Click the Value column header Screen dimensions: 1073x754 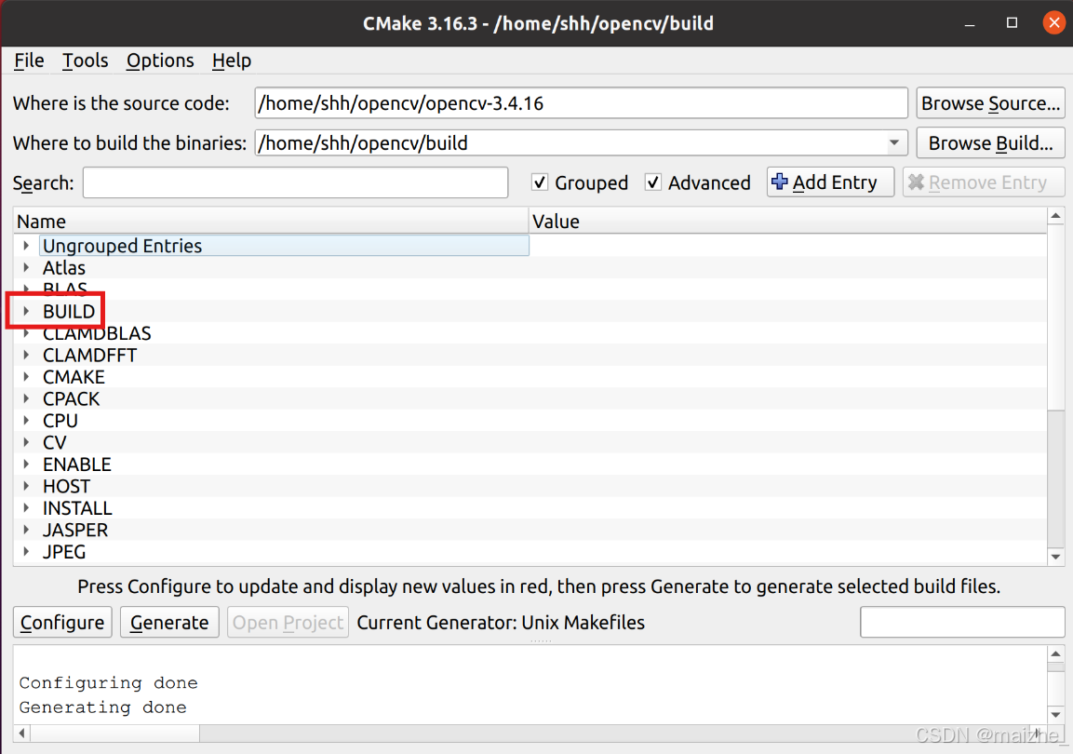pyautogui.click(x=788, y=221)
